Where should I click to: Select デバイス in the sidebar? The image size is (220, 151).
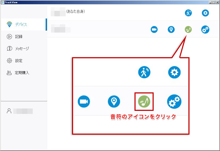point(24,25)
